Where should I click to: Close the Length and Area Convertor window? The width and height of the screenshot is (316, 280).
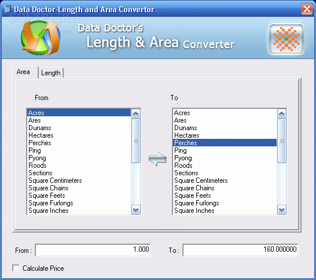click(x=307, y=9)
